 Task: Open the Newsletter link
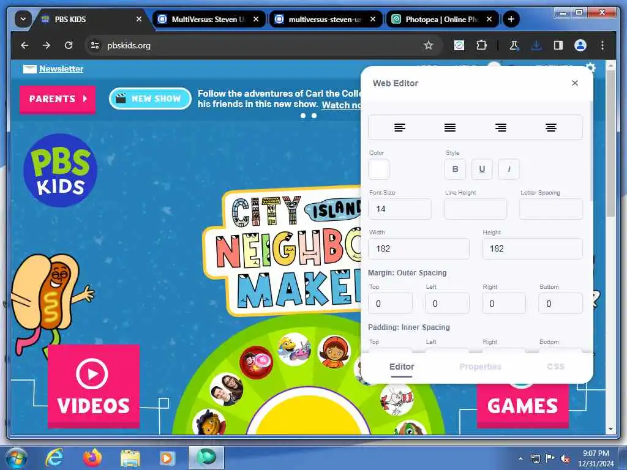point(61,69)
